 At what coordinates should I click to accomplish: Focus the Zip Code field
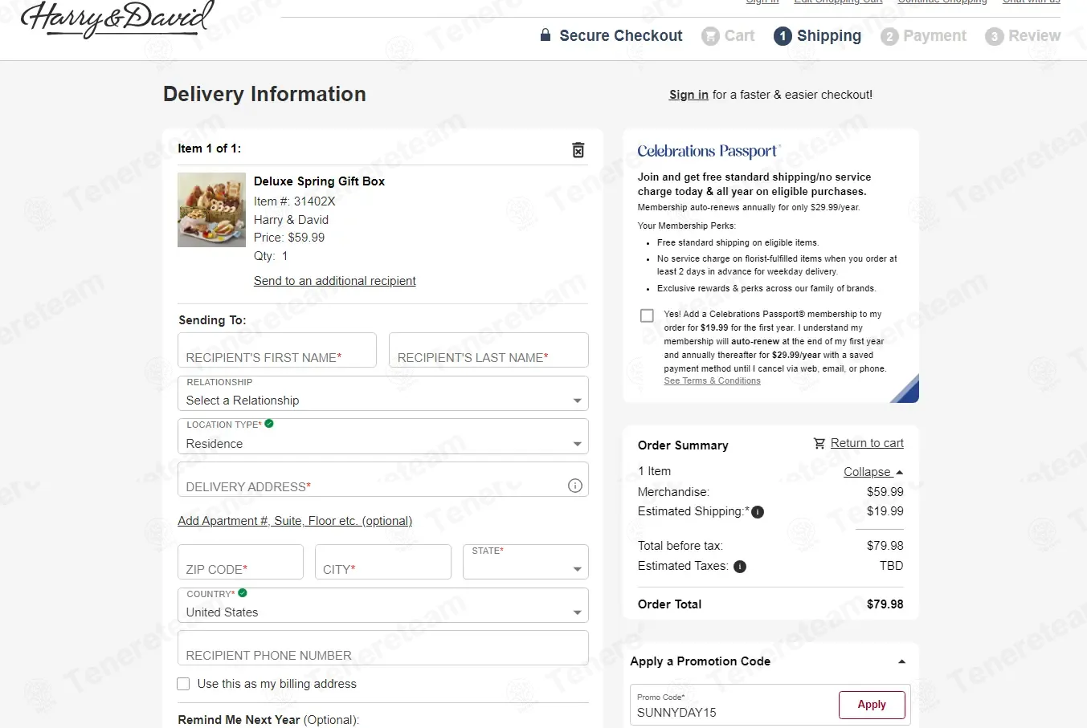coord(240,562)
